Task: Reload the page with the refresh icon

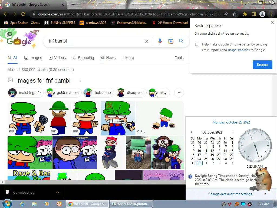Action: click(x=23, y=14)
